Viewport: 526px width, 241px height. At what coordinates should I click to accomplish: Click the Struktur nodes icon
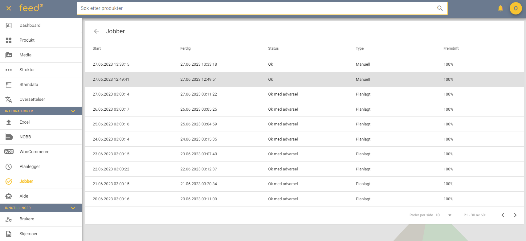click(9, 70)
